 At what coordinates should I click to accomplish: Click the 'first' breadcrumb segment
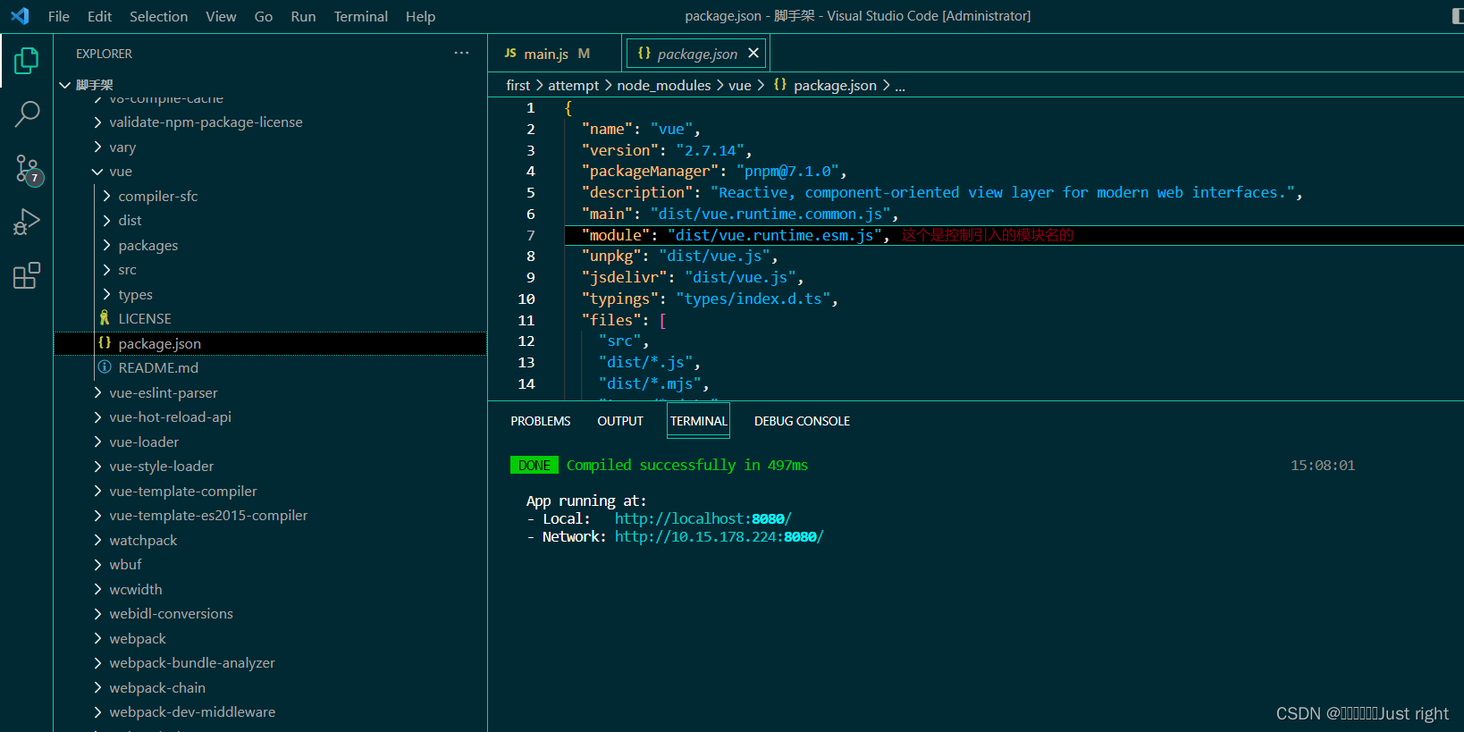point(517,85)
